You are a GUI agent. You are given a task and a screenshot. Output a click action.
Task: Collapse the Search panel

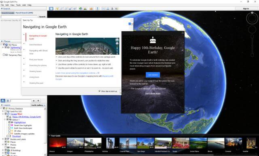click(x=2, y=9)
